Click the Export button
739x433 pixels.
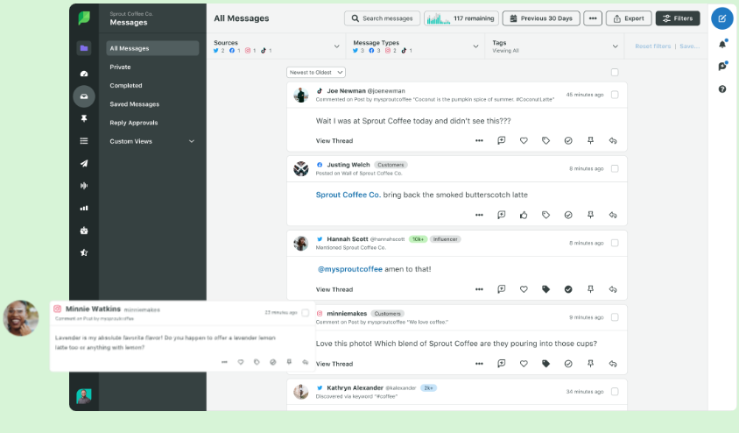coord(629,18)
